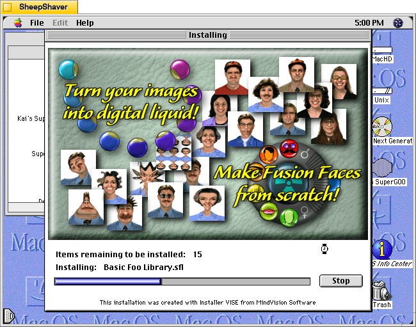This screenshot has height=327, width=416.
Task: Click the female symbol on the dial
Action: tap(305, 212)
